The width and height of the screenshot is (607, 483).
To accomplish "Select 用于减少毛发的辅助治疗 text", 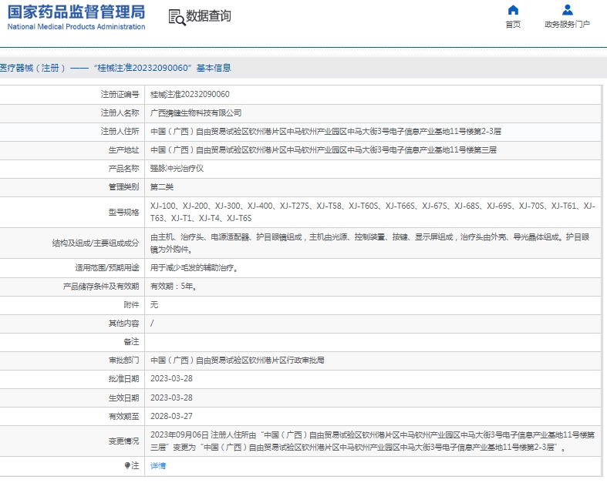I will (194, 268).
